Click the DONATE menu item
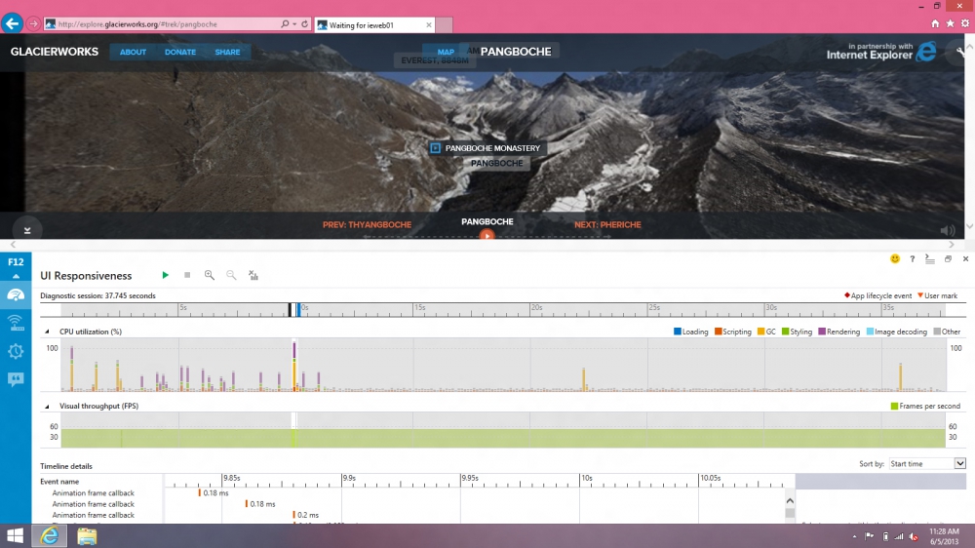 click(x=180, y=53)
